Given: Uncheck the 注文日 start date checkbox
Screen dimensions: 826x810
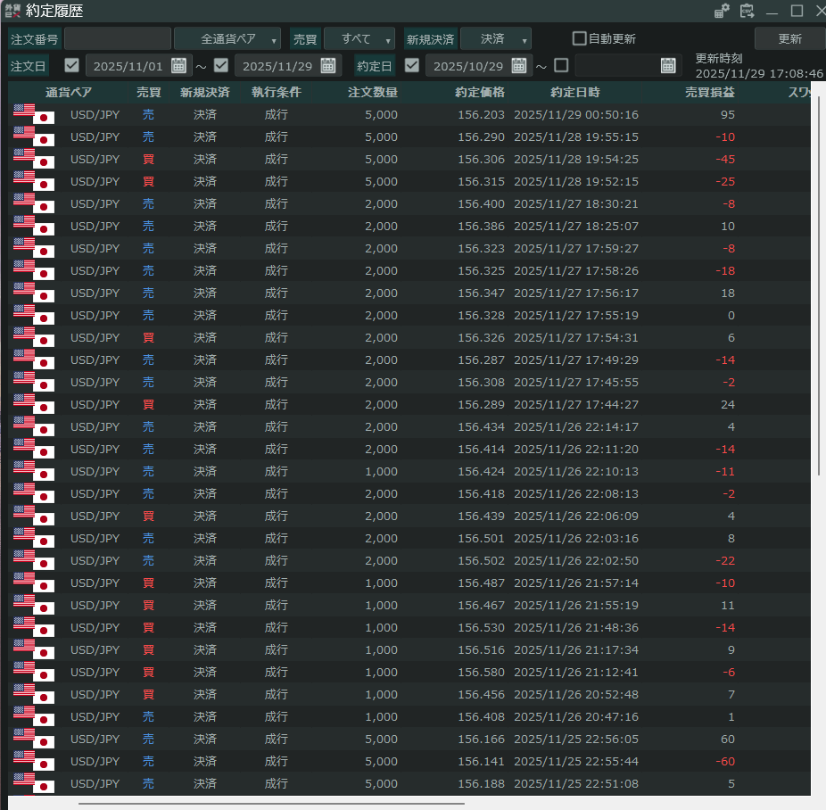Looking at the screenshot, I should pyautogui.click(x=72, y=65).
